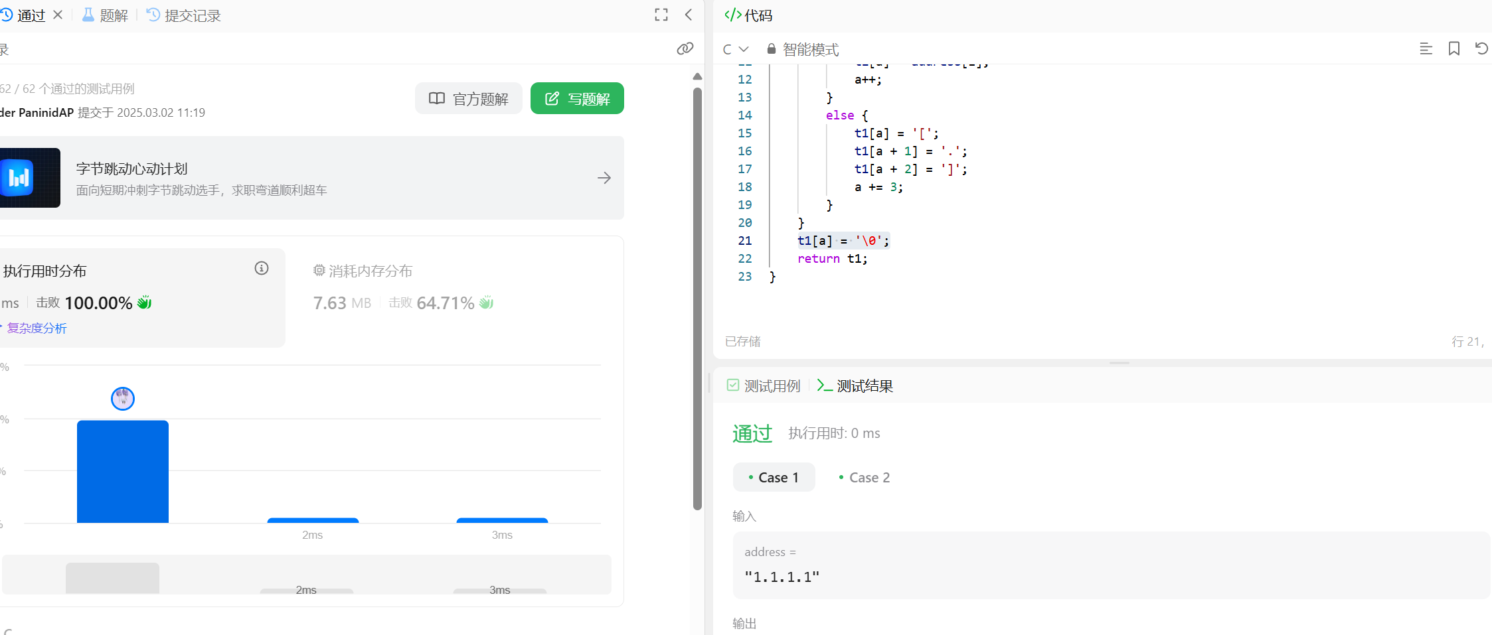
Task: Open the 智能模式 mode selector
Action: tap(803, 49)
